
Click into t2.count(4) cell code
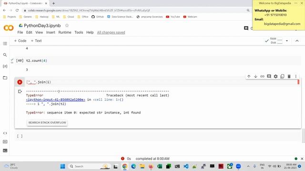pos(37,61)
